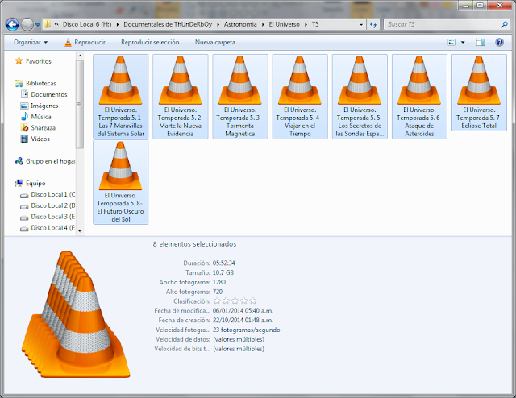Screen dimensions: 516x398
Task: Open the help question mark icon
Action: tap(499, 42)
